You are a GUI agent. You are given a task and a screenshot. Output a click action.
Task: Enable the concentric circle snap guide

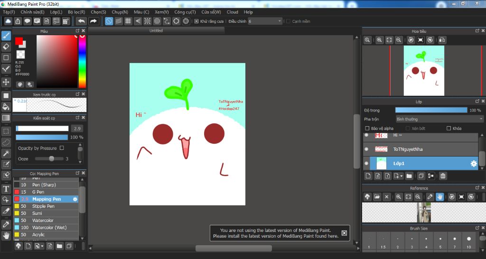[157, 21]
